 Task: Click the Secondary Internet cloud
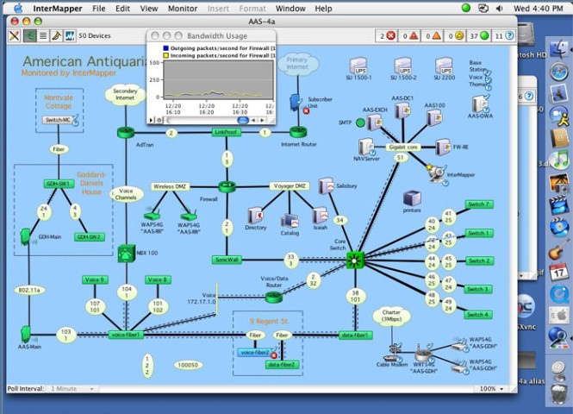pos(125,94)
